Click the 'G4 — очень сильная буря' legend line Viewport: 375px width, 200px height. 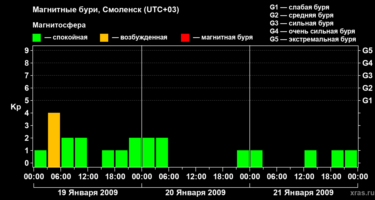(x=312, y=31)
